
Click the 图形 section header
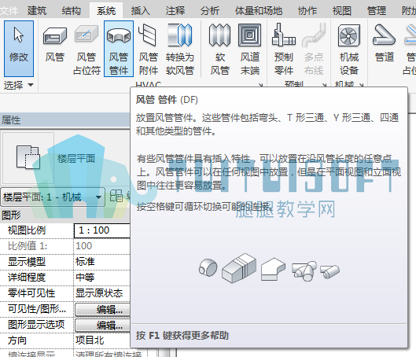(65, 215)
